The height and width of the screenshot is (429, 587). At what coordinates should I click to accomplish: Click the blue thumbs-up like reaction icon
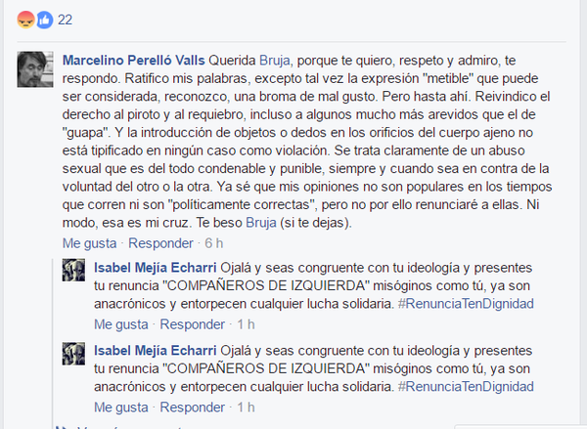[45, 20]
